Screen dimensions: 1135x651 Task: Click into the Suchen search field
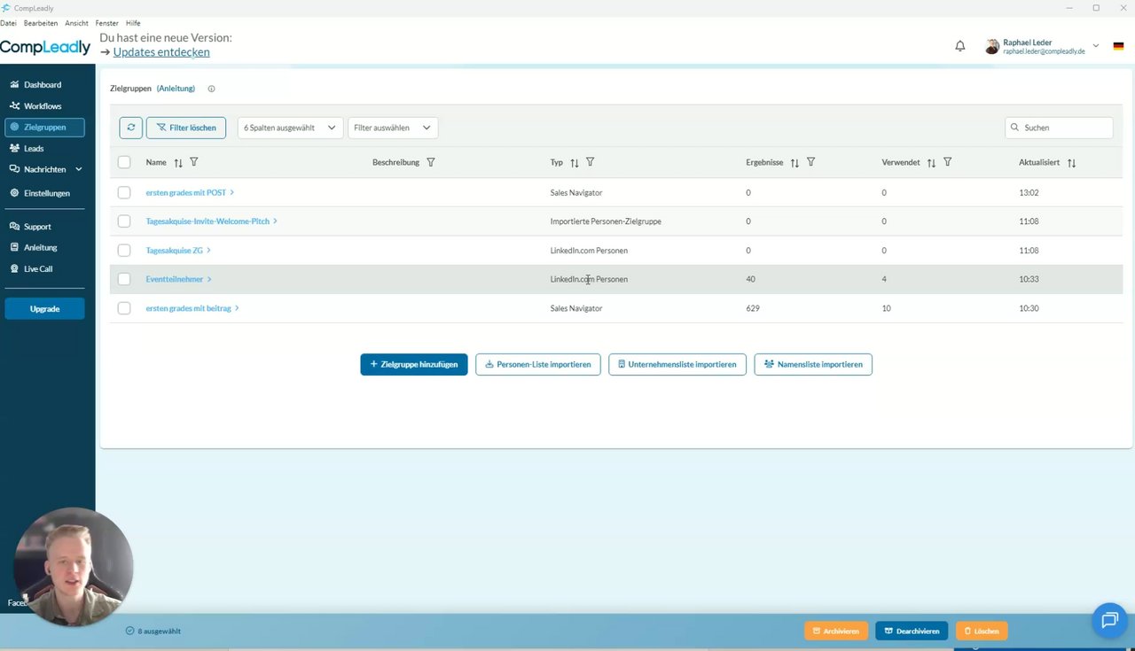pos(1059,128)
